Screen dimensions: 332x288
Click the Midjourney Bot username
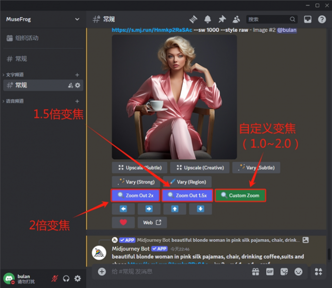click(131, 248)
